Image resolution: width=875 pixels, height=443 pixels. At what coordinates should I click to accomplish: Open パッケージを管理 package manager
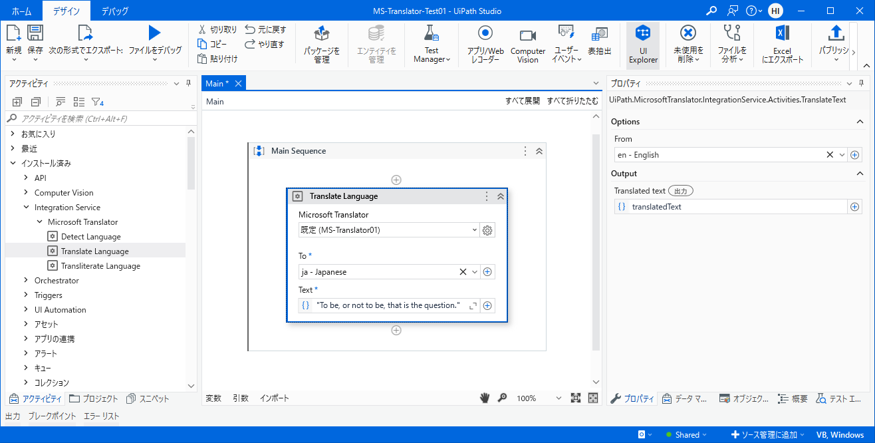point(322,33)
